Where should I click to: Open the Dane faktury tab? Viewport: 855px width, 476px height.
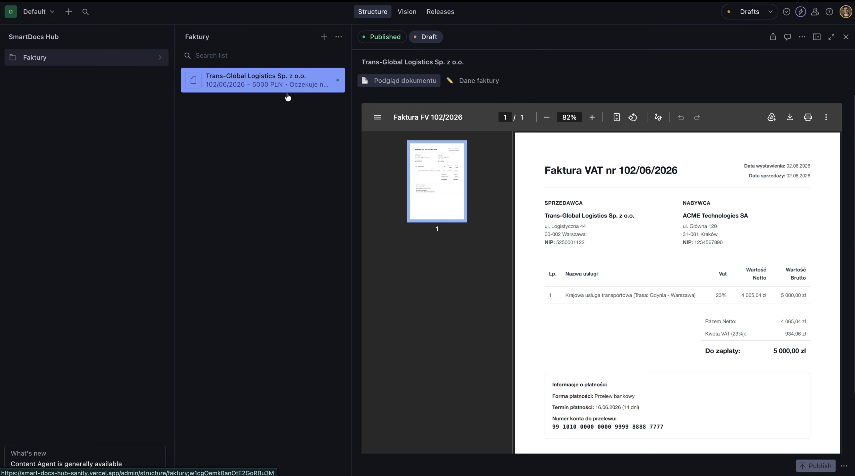tap(473, 81)
